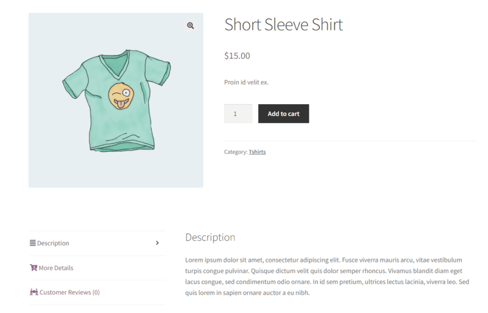Click the list icon beside Description tab

pyautogui.click(x=33, y=243)
